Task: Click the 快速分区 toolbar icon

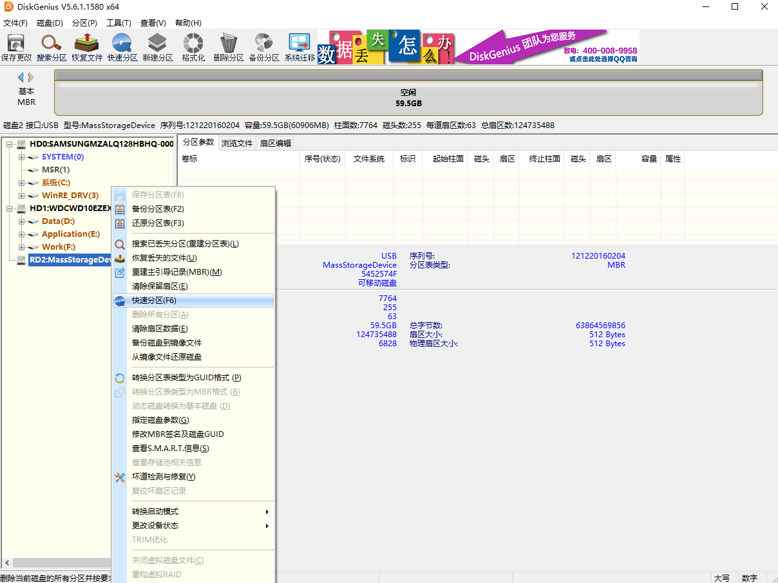Action: pos(122,48)
